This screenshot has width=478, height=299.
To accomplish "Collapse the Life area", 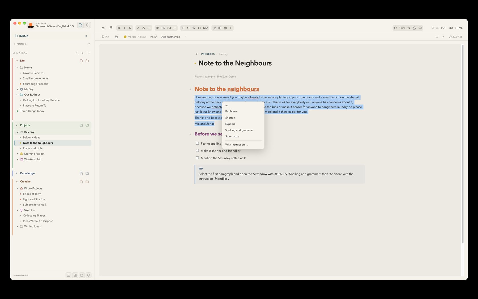I will [17, 61].
